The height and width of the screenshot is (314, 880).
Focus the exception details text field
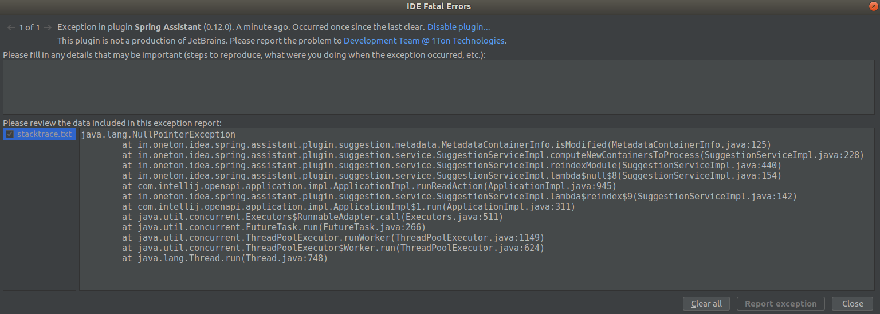[x=438, y=87]
